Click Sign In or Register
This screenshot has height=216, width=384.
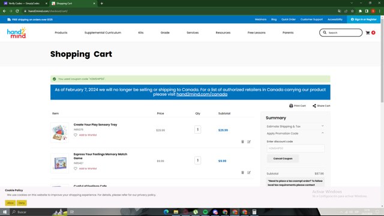pyautogui.click(x=364, y=19)
